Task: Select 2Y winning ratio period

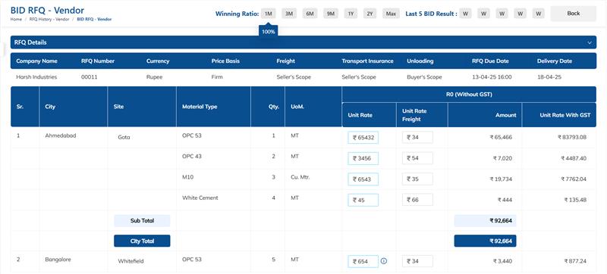Action: point(370,14)
